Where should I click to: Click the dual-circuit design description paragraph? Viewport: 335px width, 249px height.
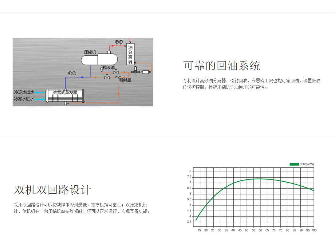[82, 208]
